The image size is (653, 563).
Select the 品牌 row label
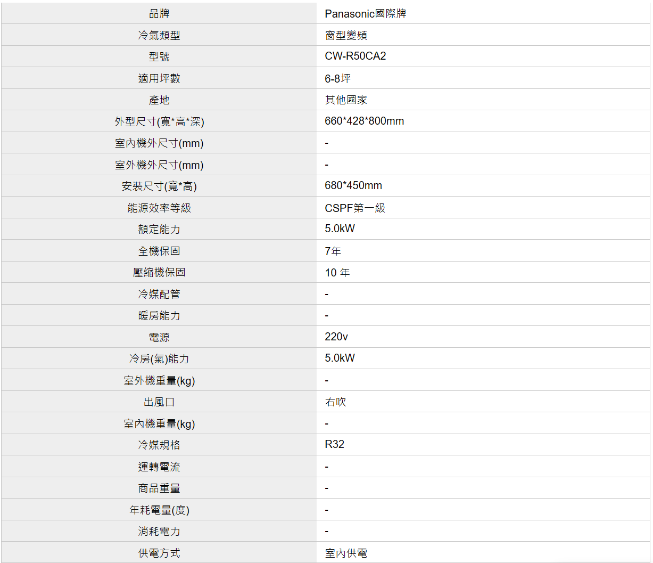coord(159,14)
